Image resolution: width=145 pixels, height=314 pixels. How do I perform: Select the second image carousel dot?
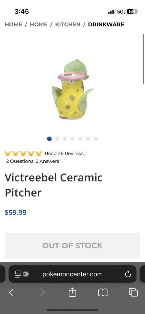tap(57, 139)
